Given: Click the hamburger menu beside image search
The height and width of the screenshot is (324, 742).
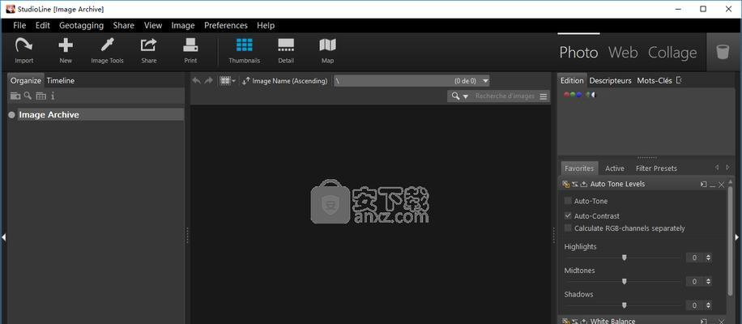Looking at the screenshot, I should click(x=544, y=96).
